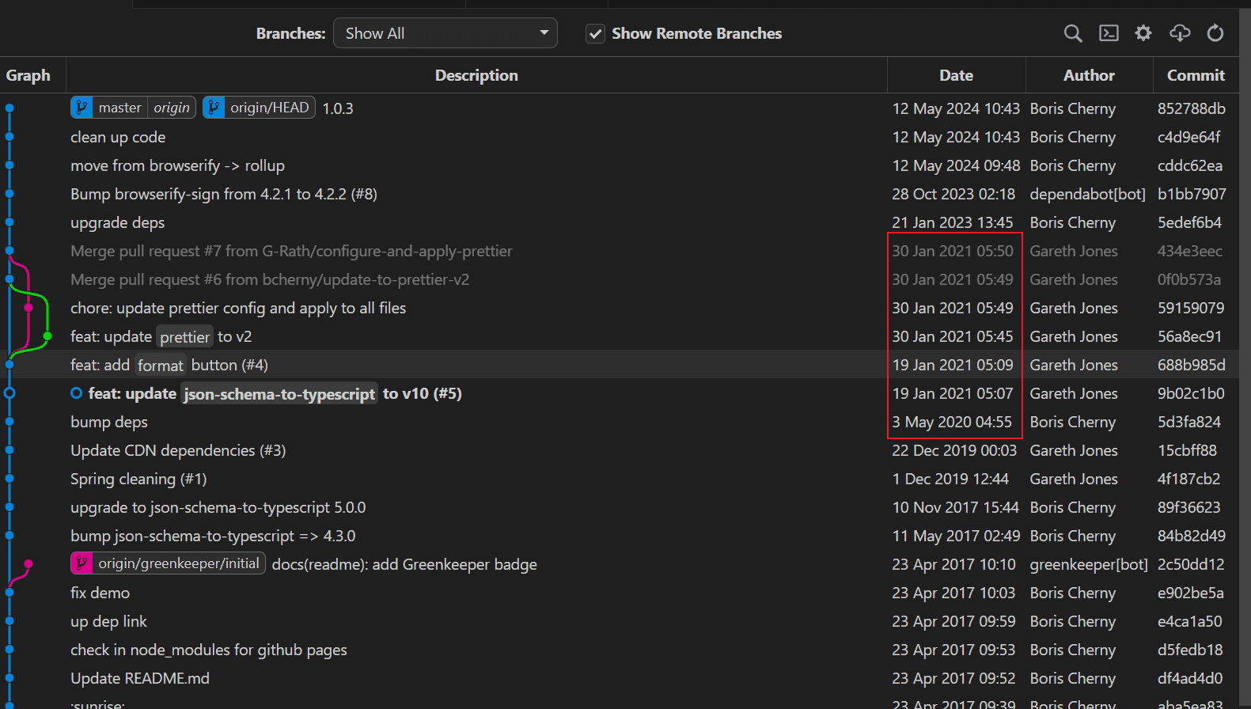Open repository settings gear icon

(x=1143, y=33)
